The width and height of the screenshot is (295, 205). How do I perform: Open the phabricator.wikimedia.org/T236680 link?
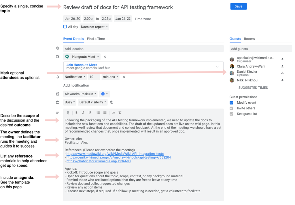coord(99,161)
